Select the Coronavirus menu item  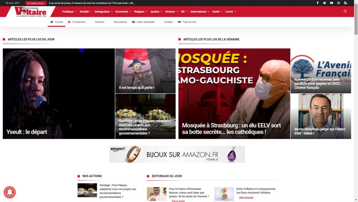click(x=77, y=22)
